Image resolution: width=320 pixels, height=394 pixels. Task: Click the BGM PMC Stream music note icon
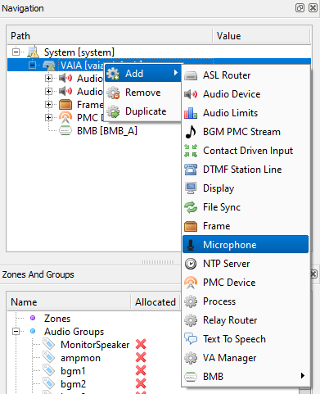click(191, 132)
